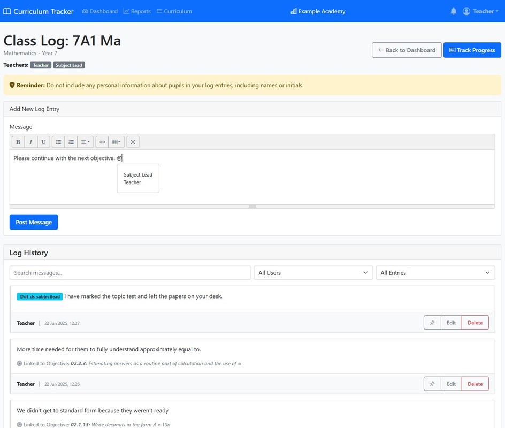
Task: Click Back to Dashboard button
Action: [407, 50]
